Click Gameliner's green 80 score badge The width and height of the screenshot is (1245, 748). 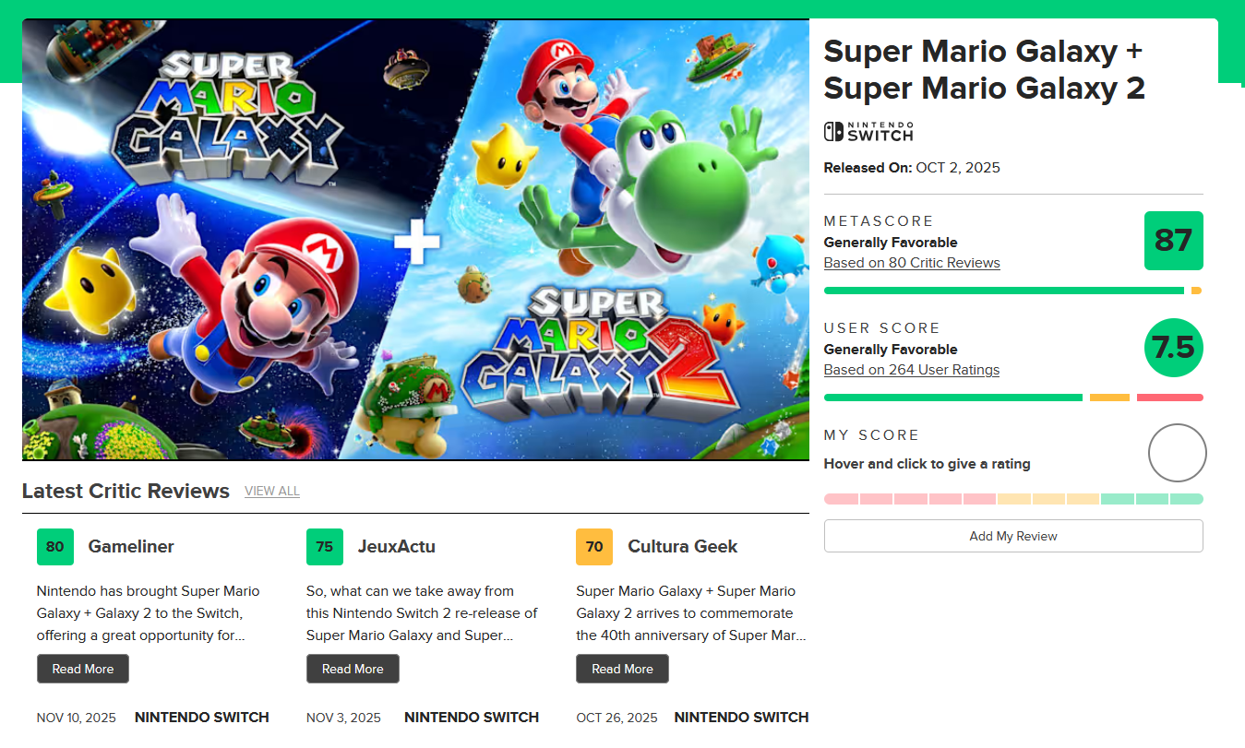[x=55, y=547]
